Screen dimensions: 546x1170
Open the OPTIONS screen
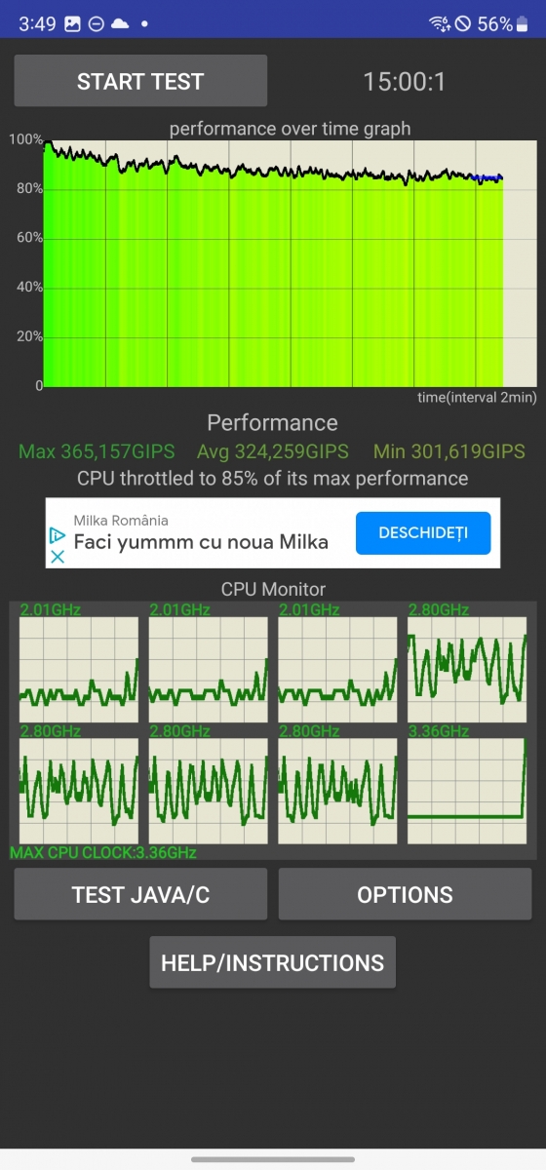pos(405,894)
